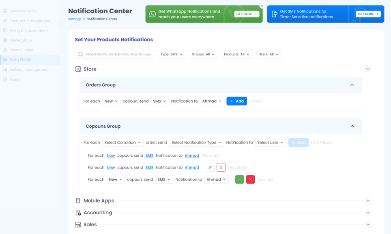
Task: Click the Search for Products/Notification Groups field
Action: click(114, 54)
